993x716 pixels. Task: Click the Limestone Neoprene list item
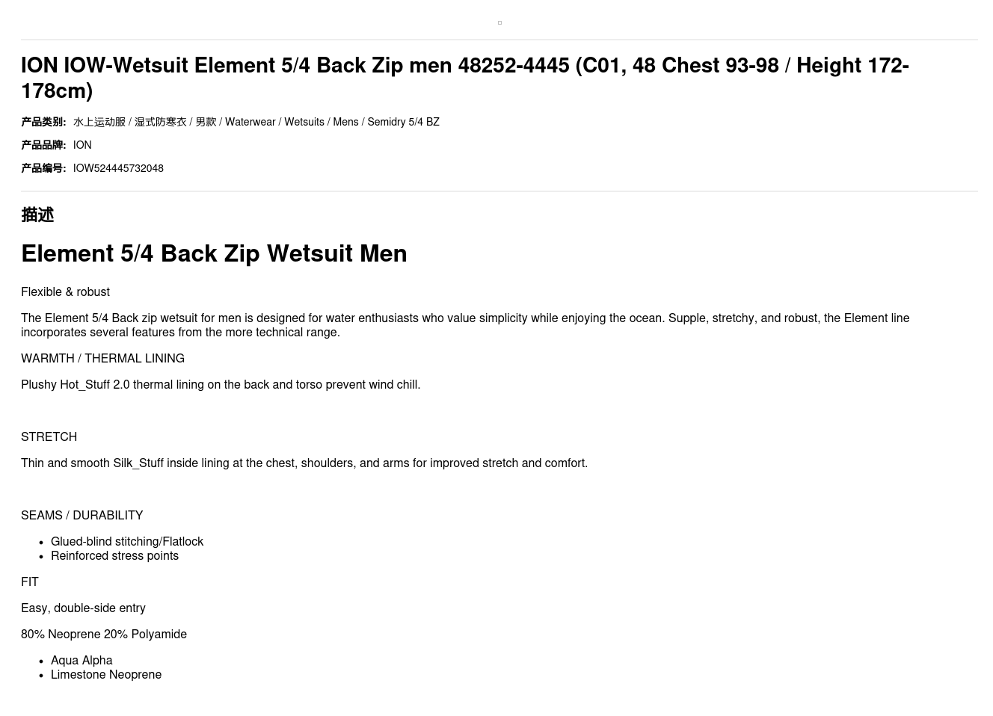click(106, 675)
